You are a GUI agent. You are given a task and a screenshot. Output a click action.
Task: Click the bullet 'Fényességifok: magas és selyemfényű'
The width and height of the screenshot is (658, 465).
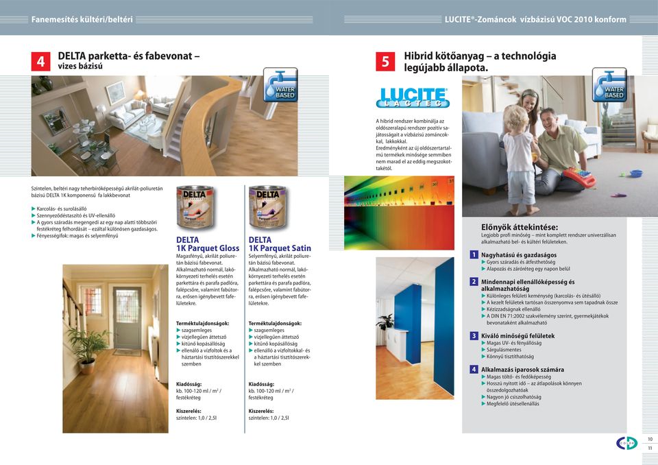[77, 236]
